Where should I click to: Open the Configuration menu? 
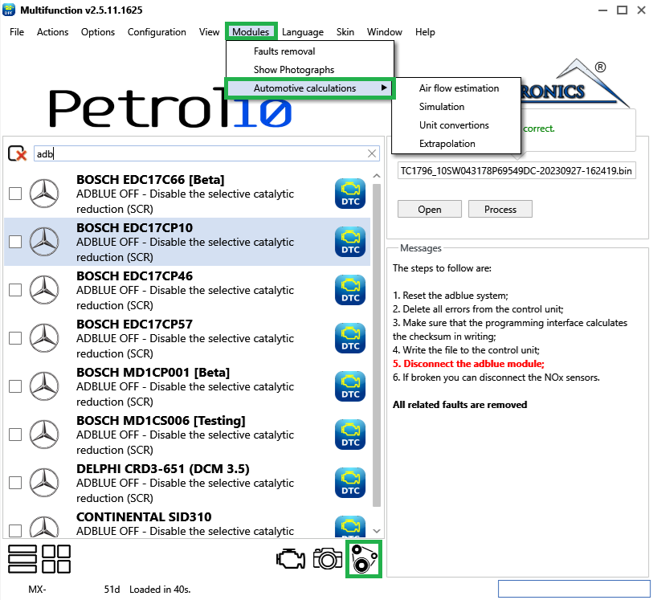click(x=157, y=32)
